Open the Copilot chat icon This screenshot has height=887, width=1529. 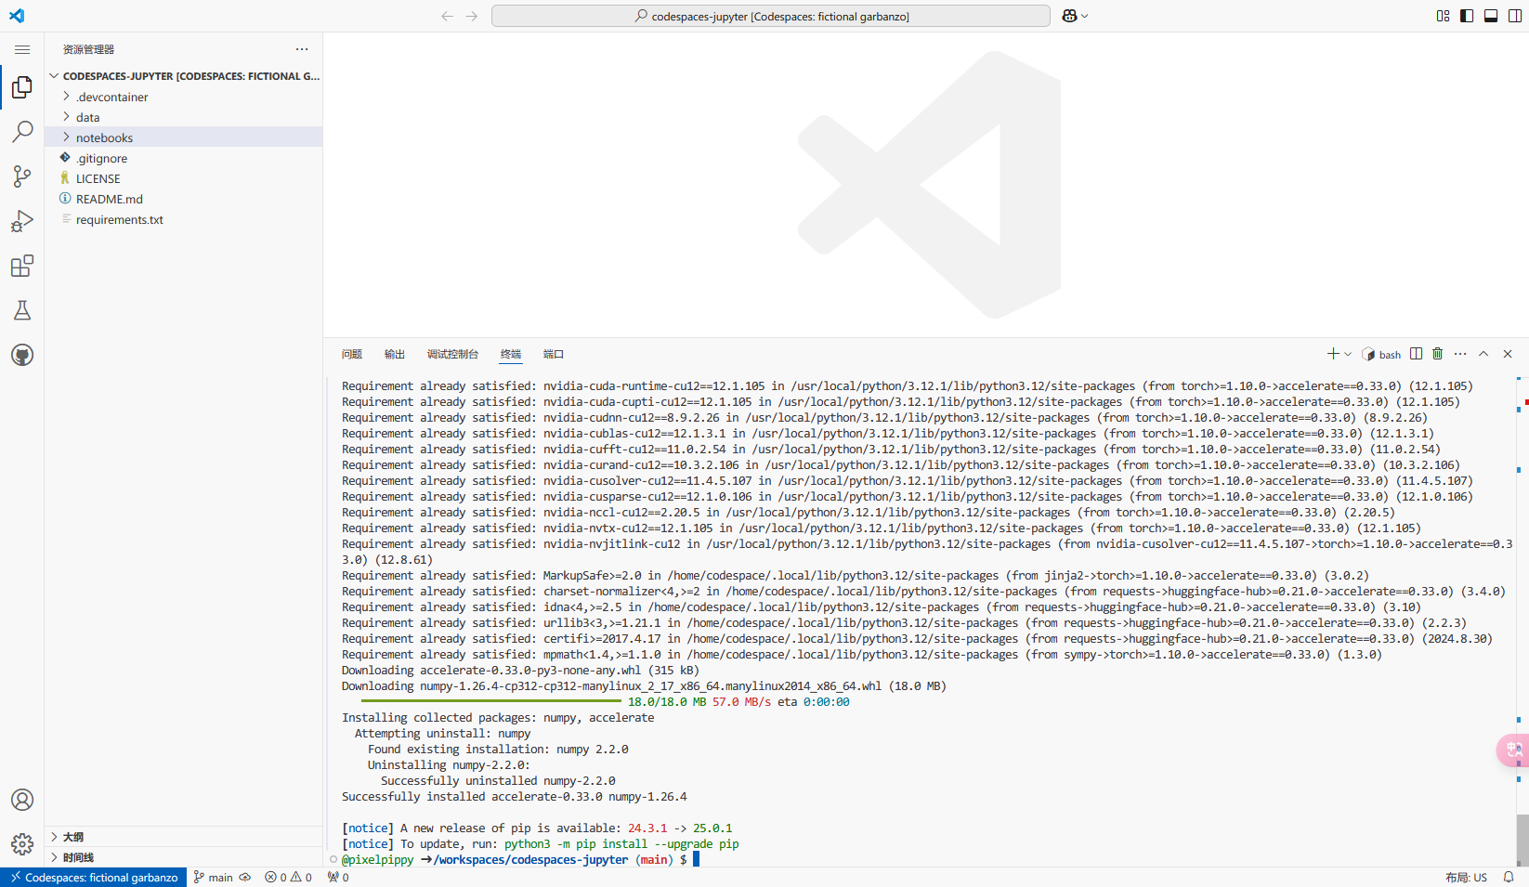[x=1069, y=16]
